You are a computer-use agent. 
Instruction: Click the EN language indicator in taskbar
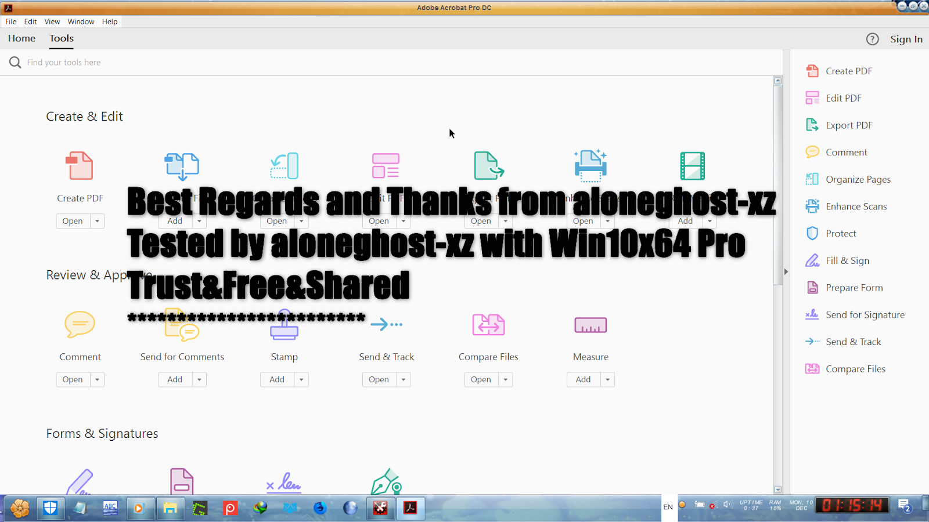coord(668,507)
